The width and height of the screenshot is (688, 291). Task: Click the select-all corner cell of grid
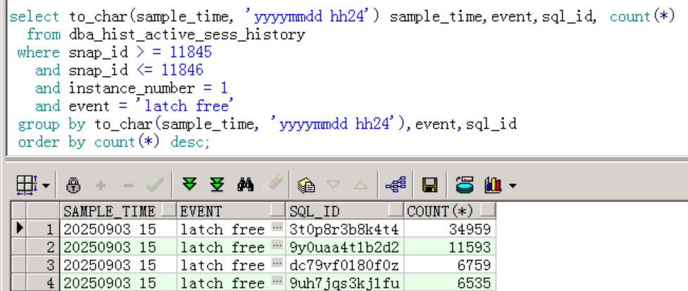point(19,211)
